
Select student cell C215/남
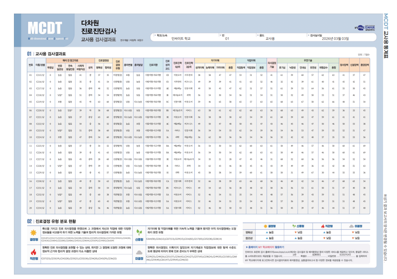pyautogui.click(x=40, y=75)
